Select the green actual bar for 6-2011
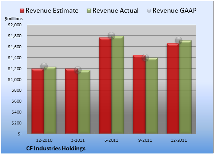The height and width of the screenshot is (154, 214). point(118,85)
